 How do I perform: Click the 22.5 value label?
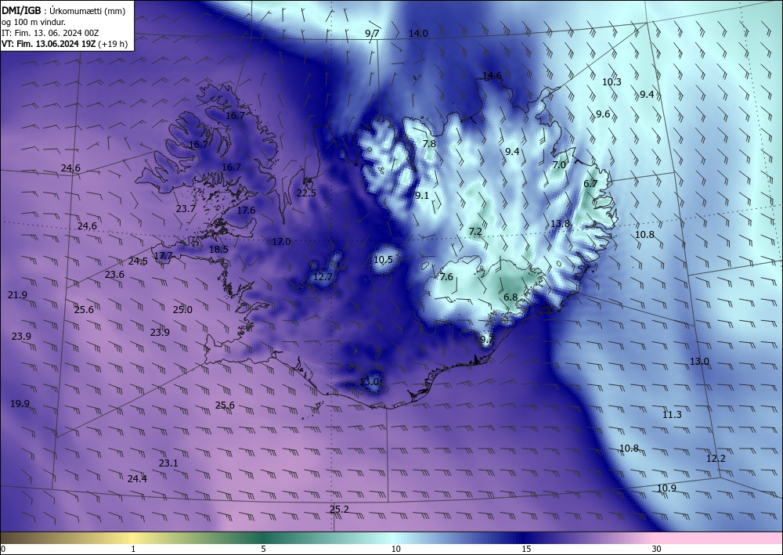306,193
